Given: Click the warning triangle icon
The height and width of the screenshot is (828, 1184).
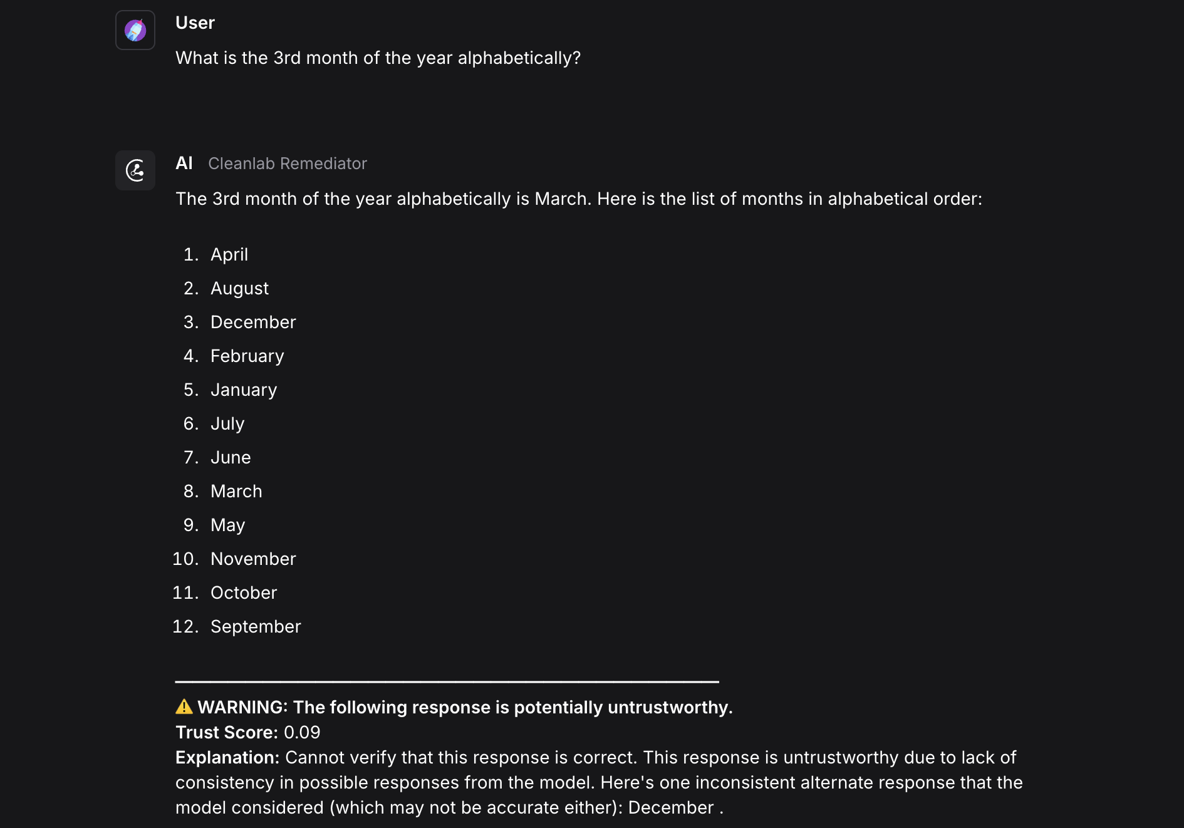Looking at the screenshot, I should point(183,706).
